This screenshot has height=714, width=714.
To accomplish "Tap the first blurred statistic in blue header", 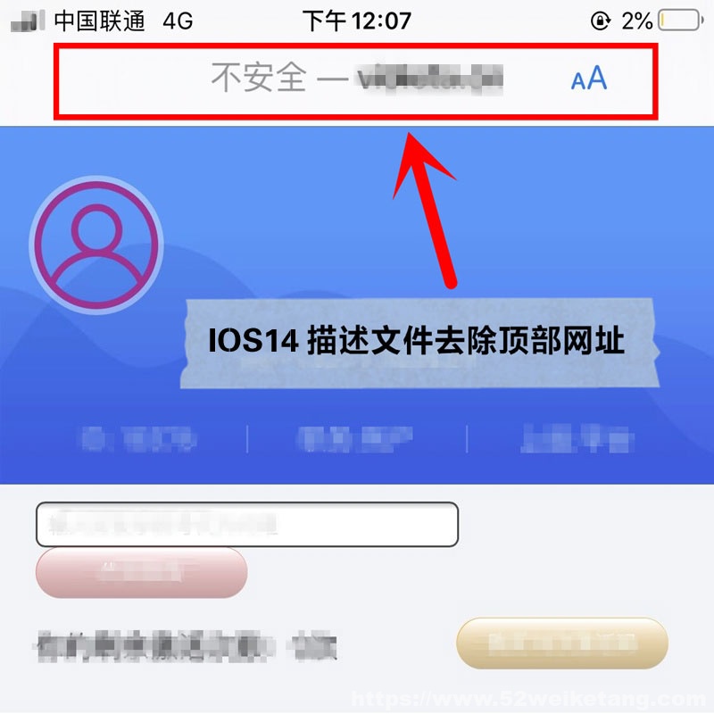I will (139, 439).
